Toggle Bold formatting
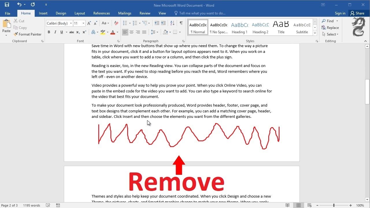The width and height of the screenshot is (370, 208). pos(49,32)
